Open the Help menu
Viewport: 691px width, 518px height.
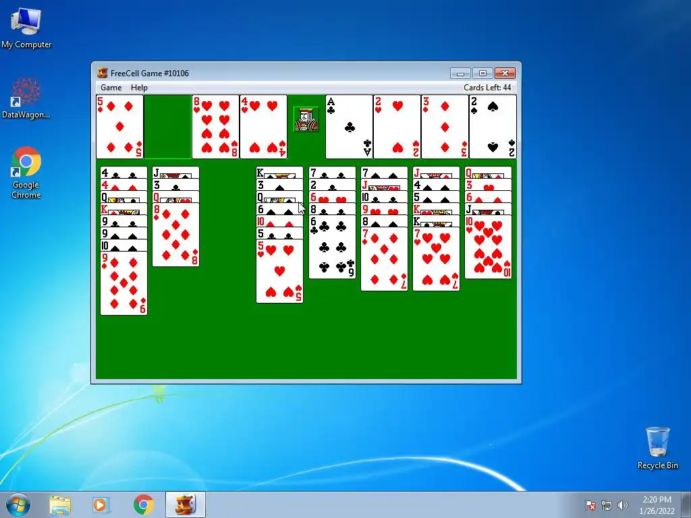pos(139,88)
